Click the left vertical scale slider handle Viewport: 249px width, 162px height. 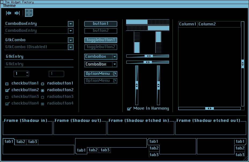(137, 85)
